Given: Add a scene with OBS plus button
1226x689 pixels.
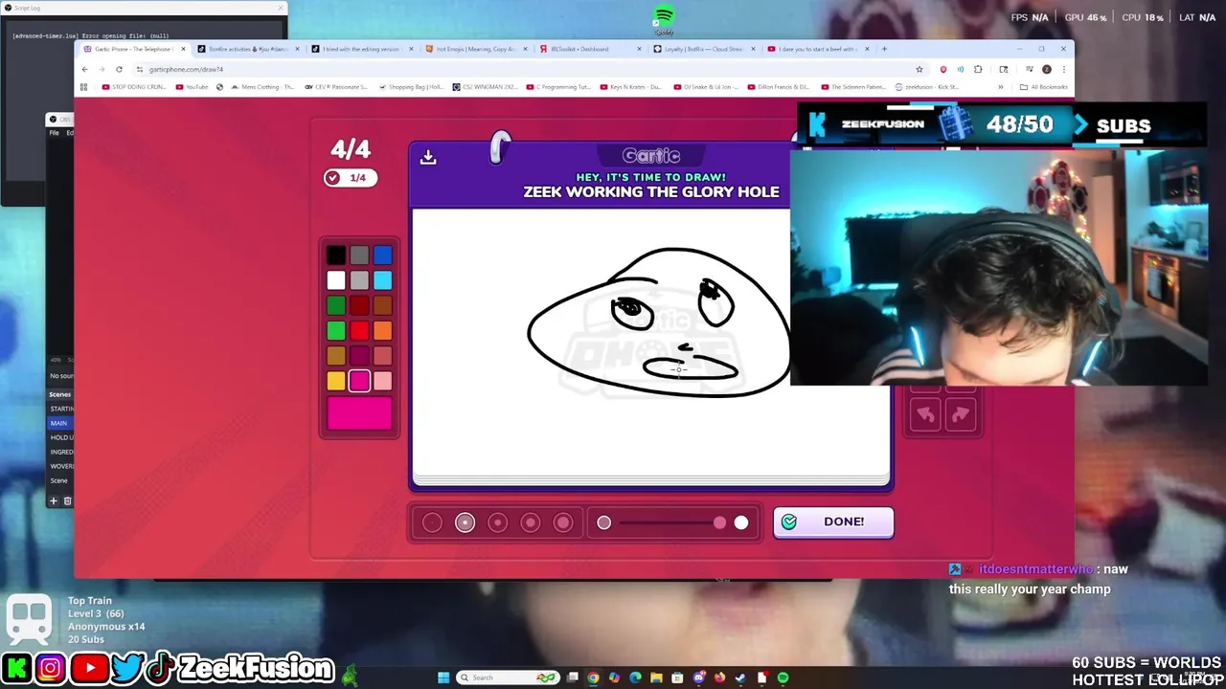Looking at the screenshot, I should point(54,500).
